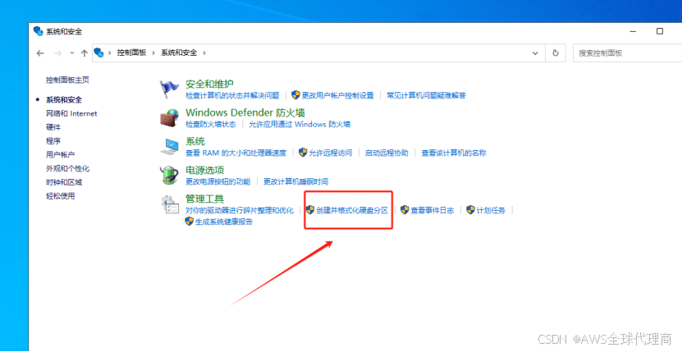
Task: Open 计划任务 link
Action: click(x=491, y=210)
